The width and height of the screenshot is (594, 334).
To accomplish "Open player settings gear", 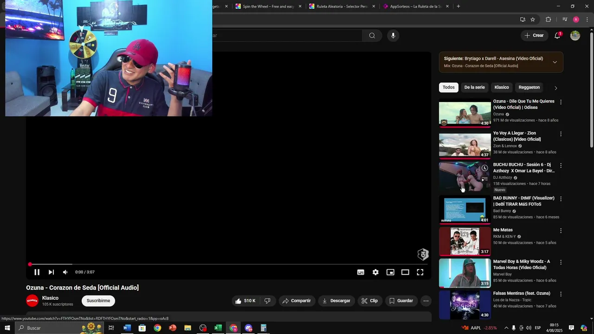I will (375, 272).
